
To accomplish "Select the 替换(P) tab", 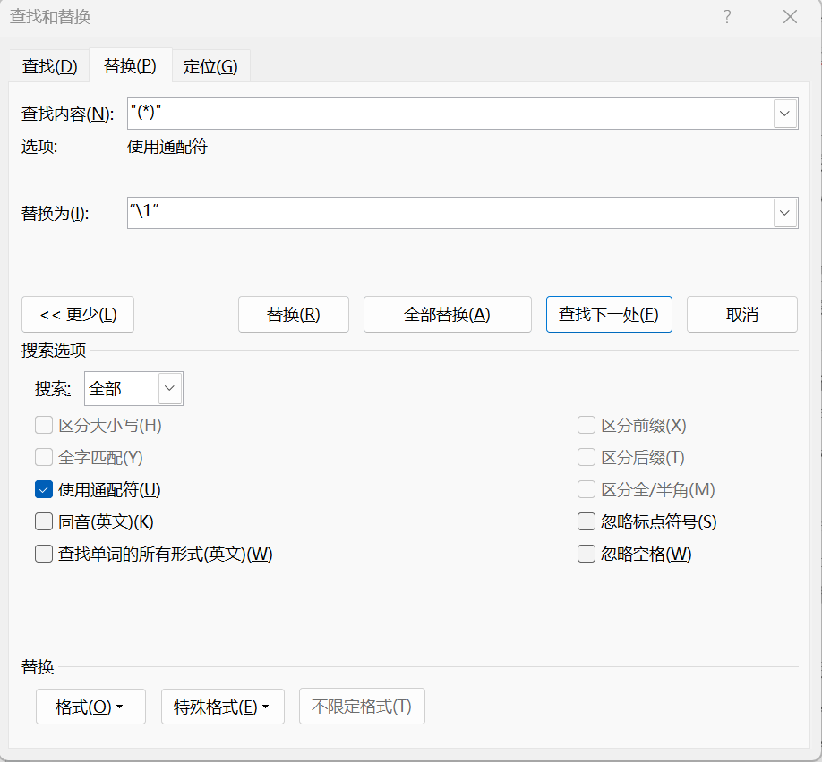I will tap(130, 66).
